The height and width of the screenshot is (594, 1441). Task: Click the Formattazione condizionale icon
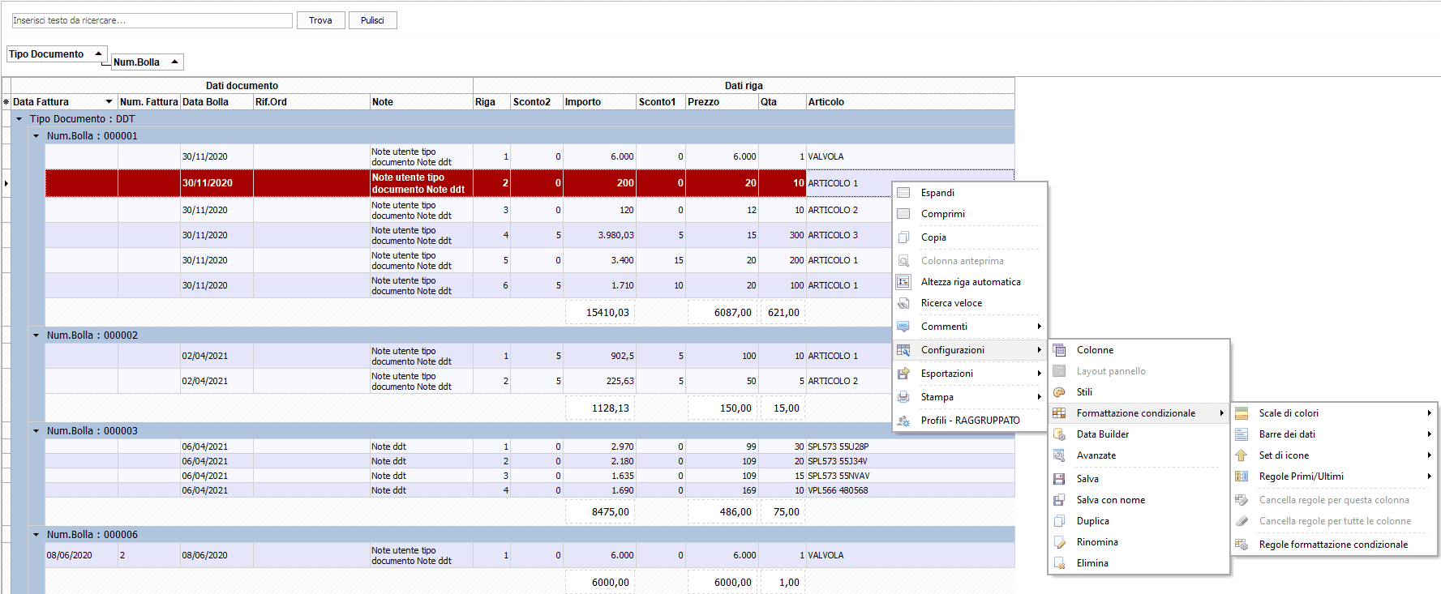1059,413
